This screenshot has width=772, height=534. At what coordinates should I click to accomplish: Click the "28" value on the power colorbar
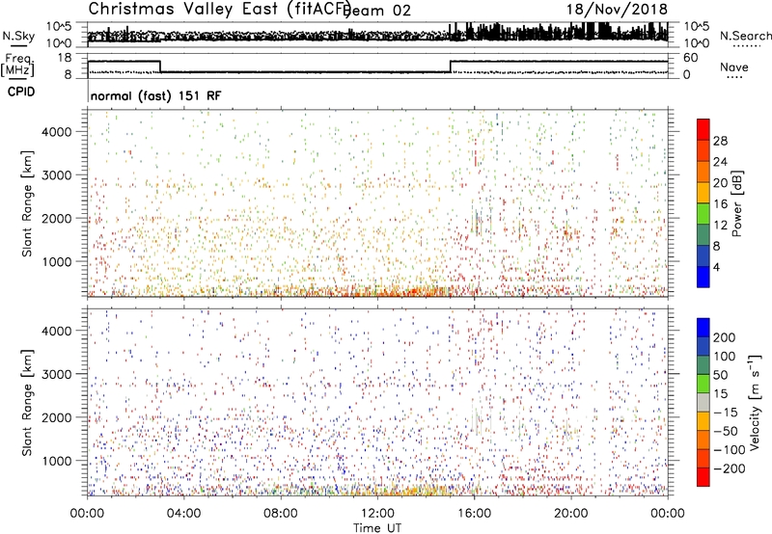point(720,141)
